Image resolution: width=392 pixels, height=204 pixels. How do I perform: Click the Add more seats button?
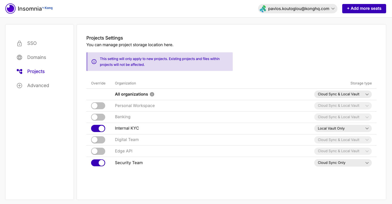point(364,8)
